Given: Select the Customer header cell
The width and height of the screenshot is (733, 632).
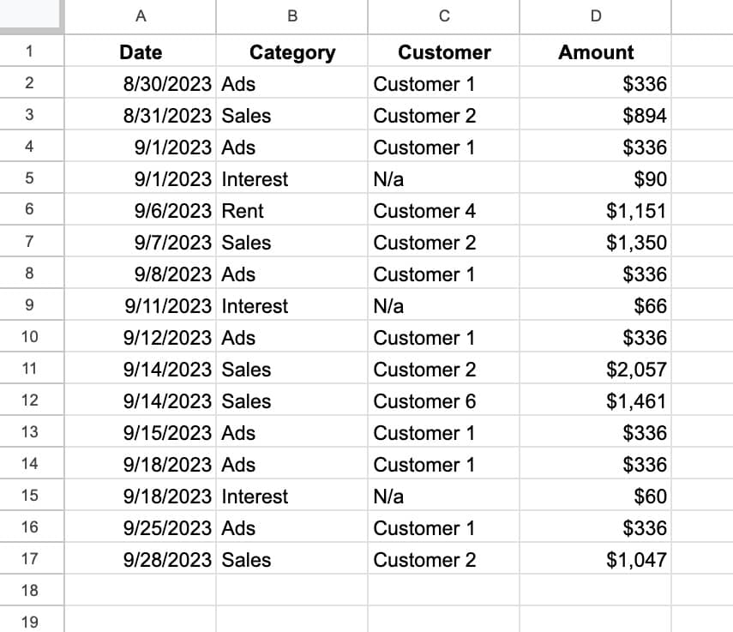Looking at the screenshot, I should click(x=444, y=52).
